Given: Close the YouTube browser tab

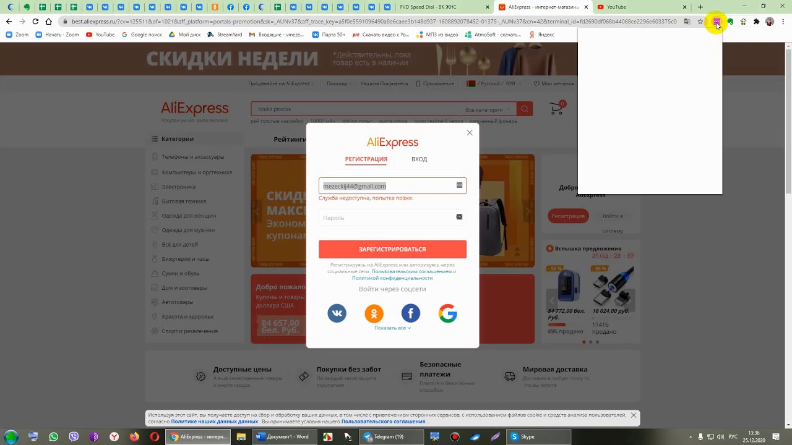Looking at the screenshot, I should pos(684,7).
